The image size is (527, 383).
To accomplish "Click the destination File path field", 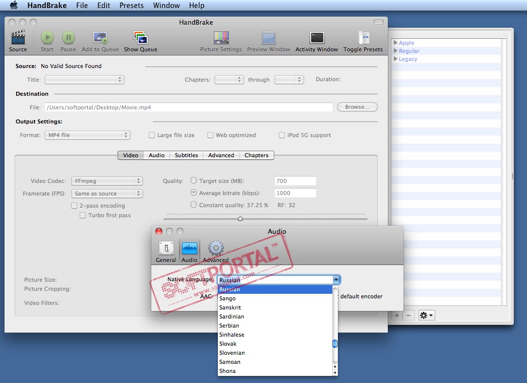I will [x=189, y=107].
